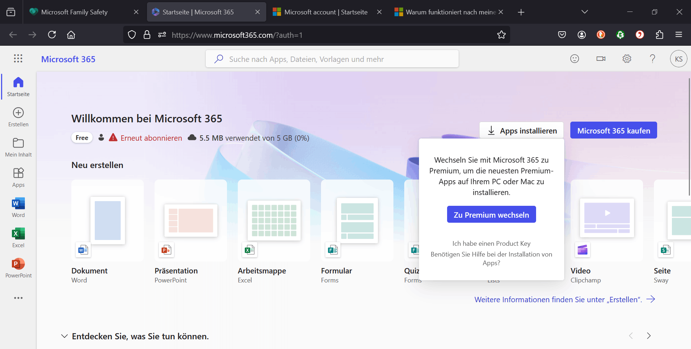Open Mein Inhalt folder in sidebar
Image resolution: width=691 pixels, height=349 pixels.
(x=18, y=147)
